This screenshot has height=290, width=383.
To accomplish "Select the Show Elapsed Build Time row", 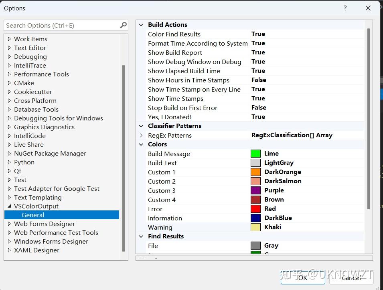I will tap(255, 71).
